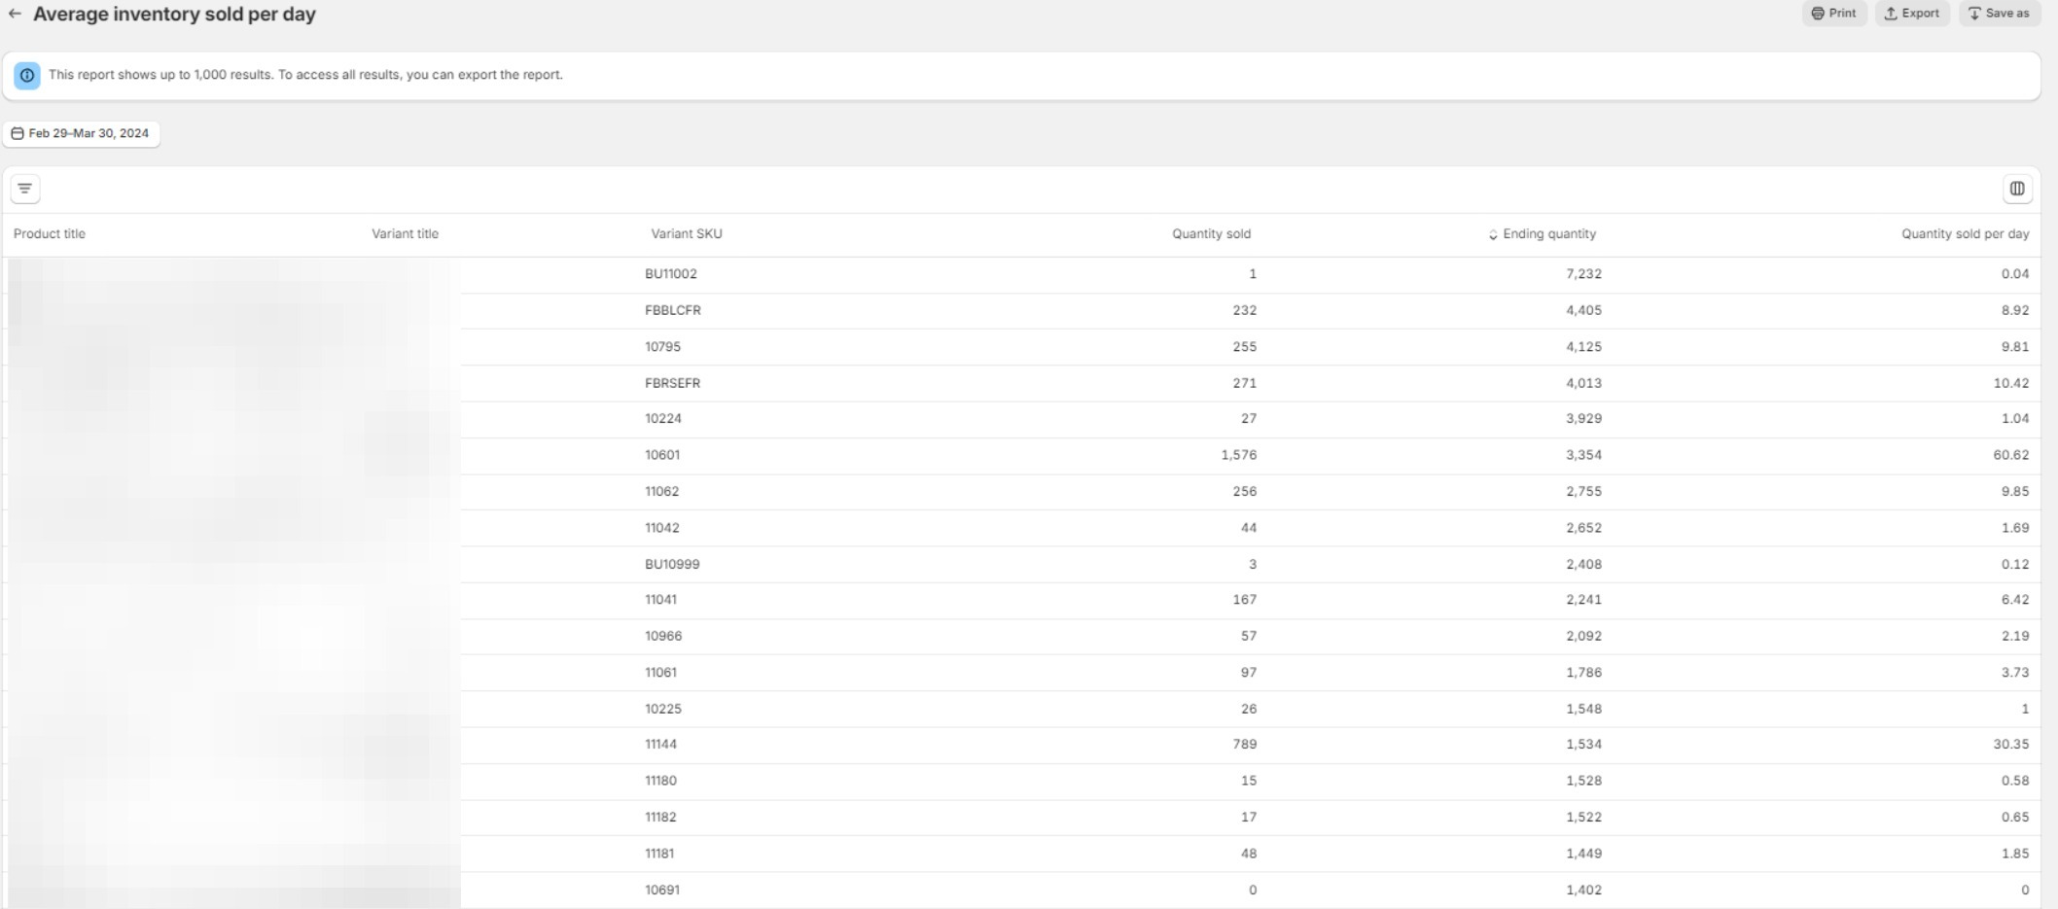The width and height of the screenshot is (2058, 909).
Task: Click per-day value 30.35
Action: pyautogui.click(x=2011, y=745)
